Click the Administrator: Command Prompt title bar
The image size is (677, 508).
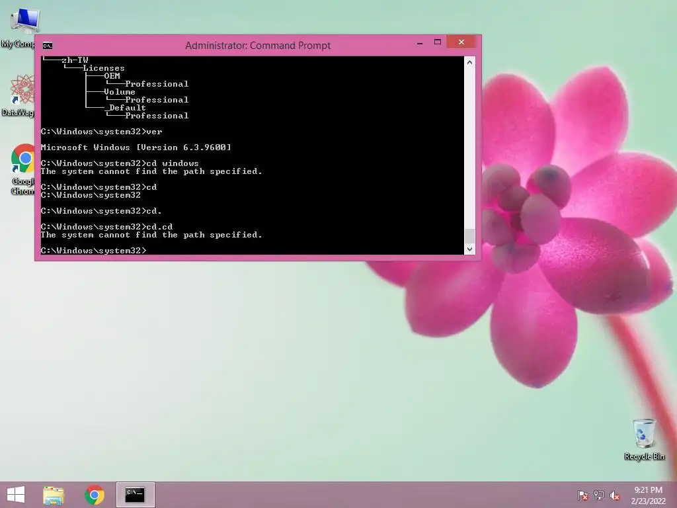(x=258, y=46)
